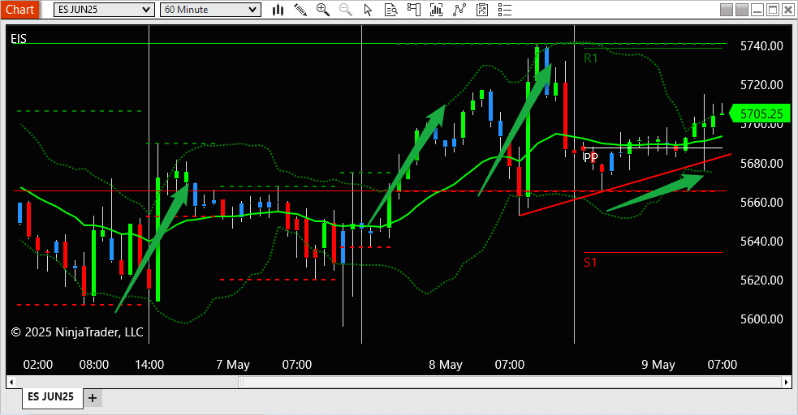The height and width of the screenshot is (415, 798).
Task: Add a new chart tab with plus button
Action: (93, 398)
